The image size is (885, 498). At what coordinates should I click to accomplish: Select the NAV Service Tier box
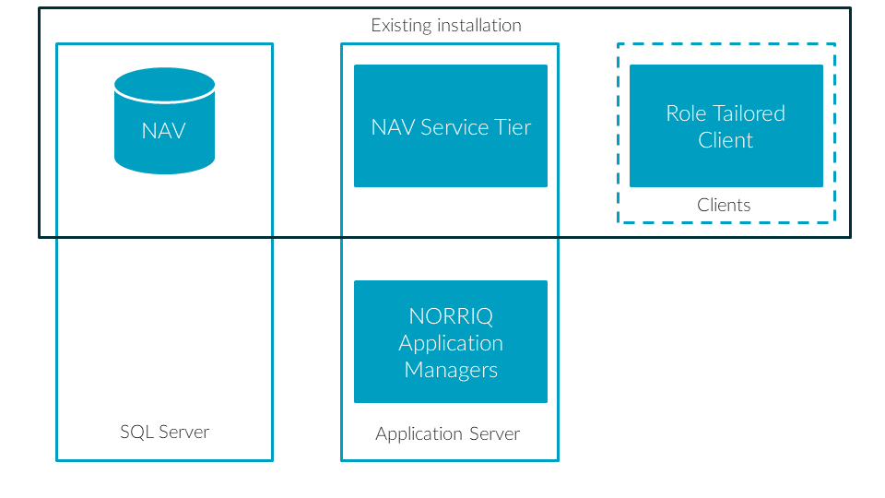pyautogui.click(x=451, y=126)
